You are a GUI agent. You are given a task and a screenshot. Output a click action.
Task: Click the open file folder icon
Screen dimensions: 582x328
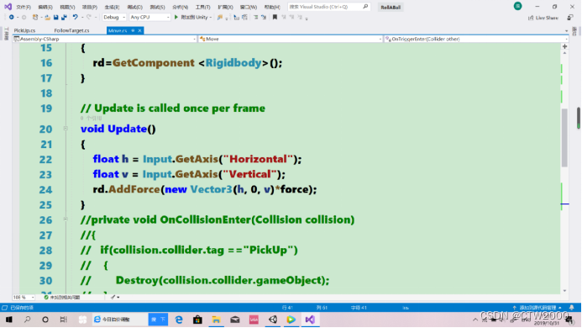pos(48,17)
